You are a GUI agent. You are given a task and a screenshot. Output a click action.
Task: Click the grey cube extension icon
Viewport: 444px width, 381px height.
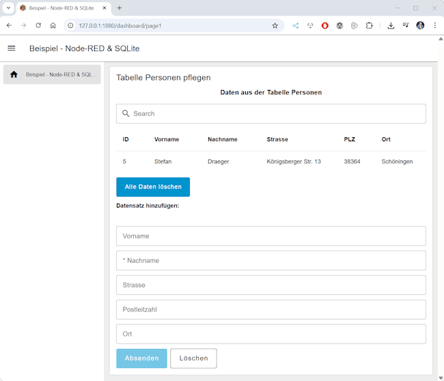click(x=355, y=26)
